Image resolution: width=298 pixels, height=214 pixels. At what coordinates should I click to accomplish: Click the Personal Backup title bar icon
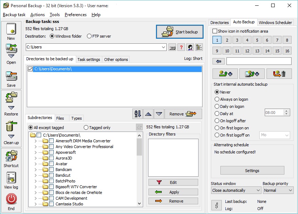pyautogui.click(x=6, y=5)
